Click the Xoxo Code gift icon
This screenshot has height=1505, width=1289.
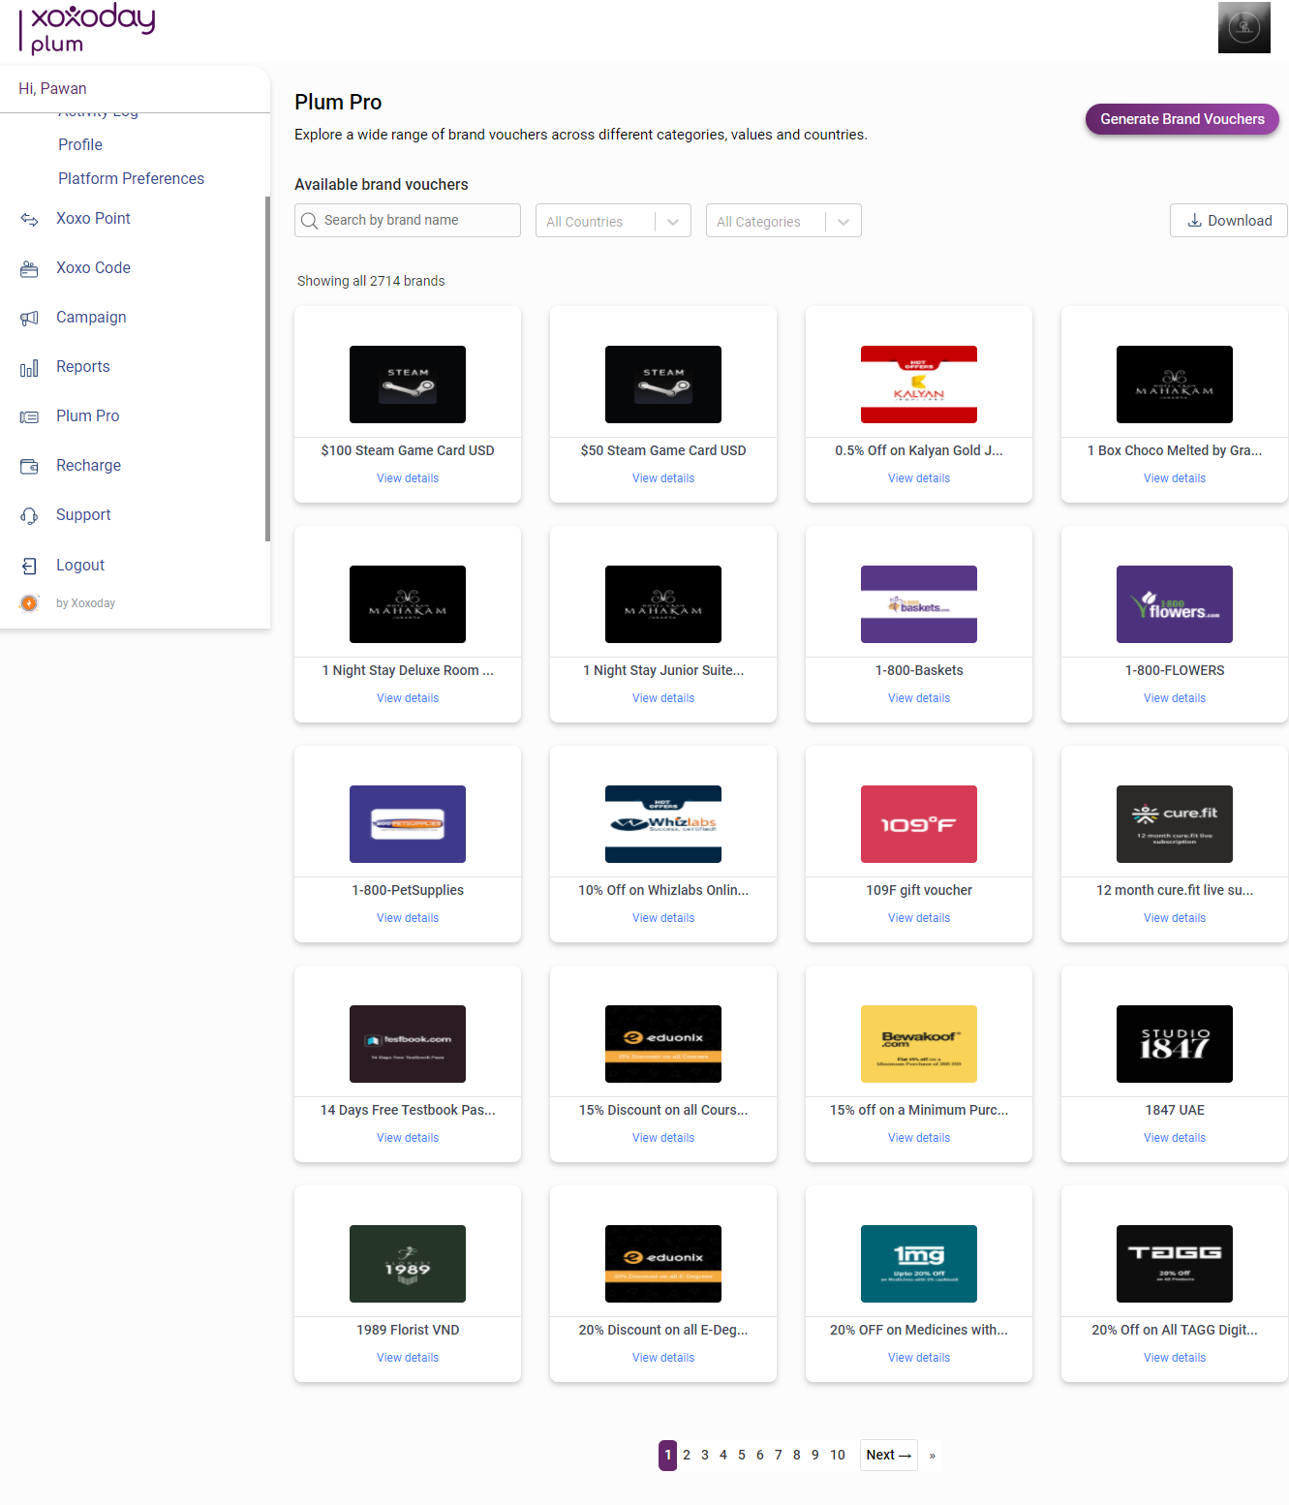29,269
